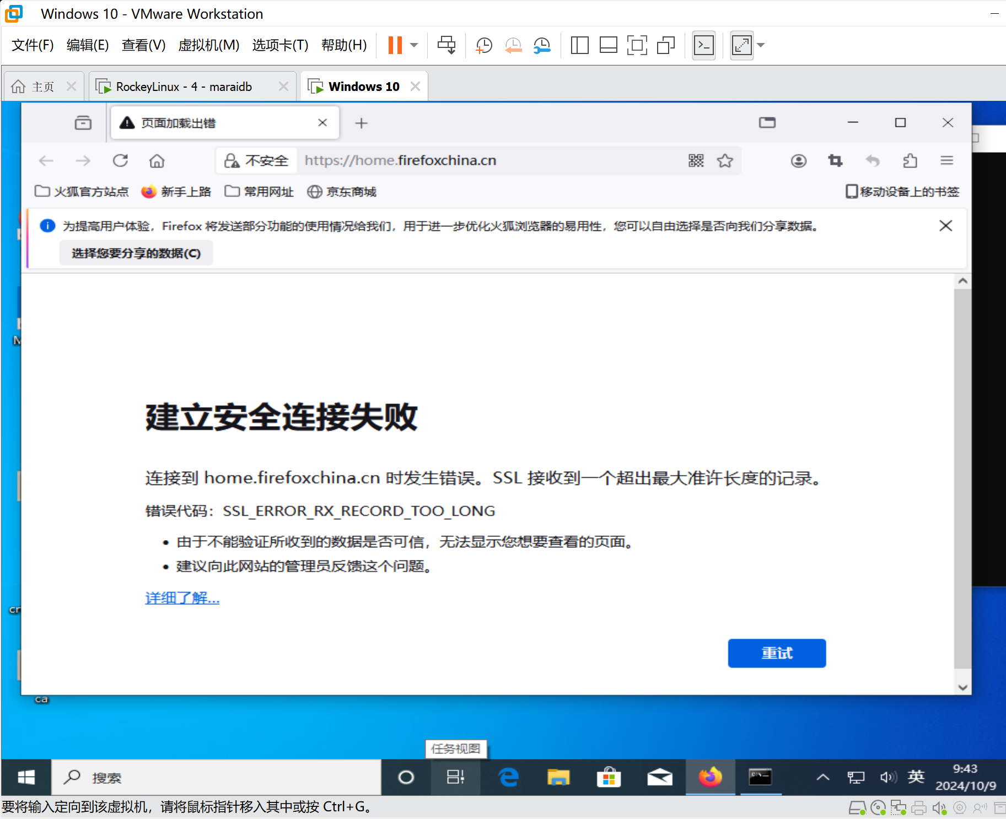The image size is (1006, 819).
Task: Open Firefox account icon in address bar
Action: point(799,160)
